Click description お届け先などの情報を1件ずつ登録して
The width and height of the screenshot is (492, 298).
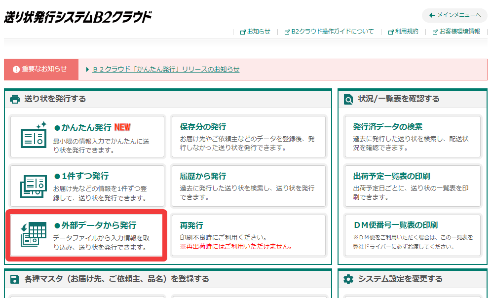coord(100,193)
